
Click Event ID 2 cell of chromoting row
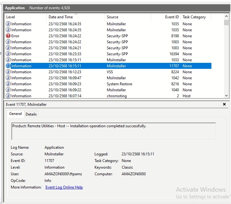178,96
